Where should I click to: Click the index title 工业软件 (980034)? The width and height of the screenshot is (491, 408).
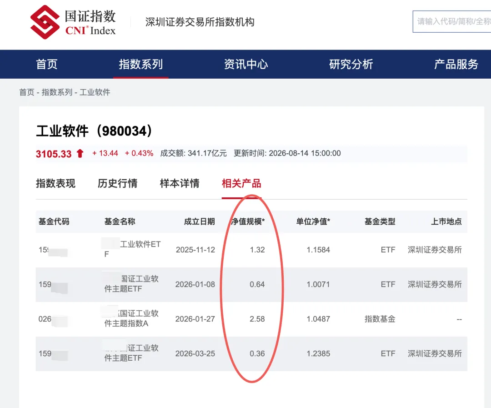[94, 131]
